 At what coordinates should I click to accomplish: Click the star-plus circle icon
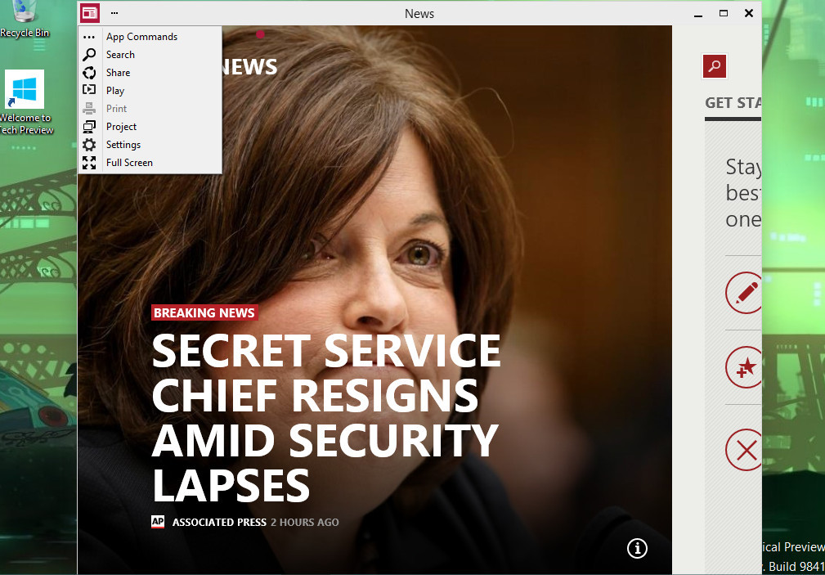(743, 366)
